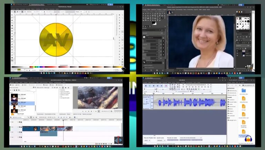Adjust Audacity playback volume slider
The height and width of the screenshot is (150, 265).
pyautogui.click(x=163, y=89)
